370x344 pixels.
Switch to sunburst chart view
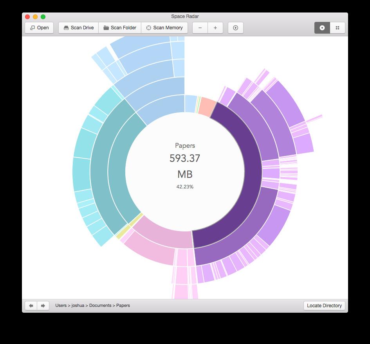click(x=322, y=28)
